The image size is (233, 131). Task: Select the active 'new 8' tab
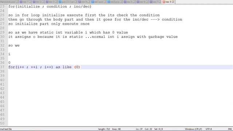pyautogui.click(x=168, y=2)
